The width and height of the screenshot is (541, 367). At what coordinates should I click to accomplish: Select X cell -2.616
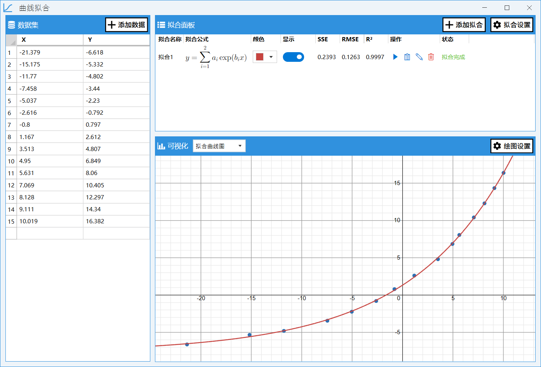click(x=50, y=113)
